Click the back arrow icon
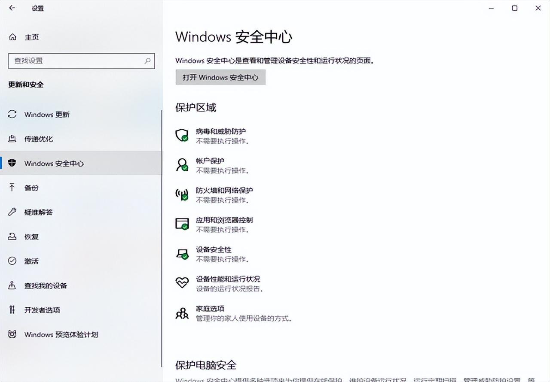This screenshot has height=382, width=550. pos(12,8)
